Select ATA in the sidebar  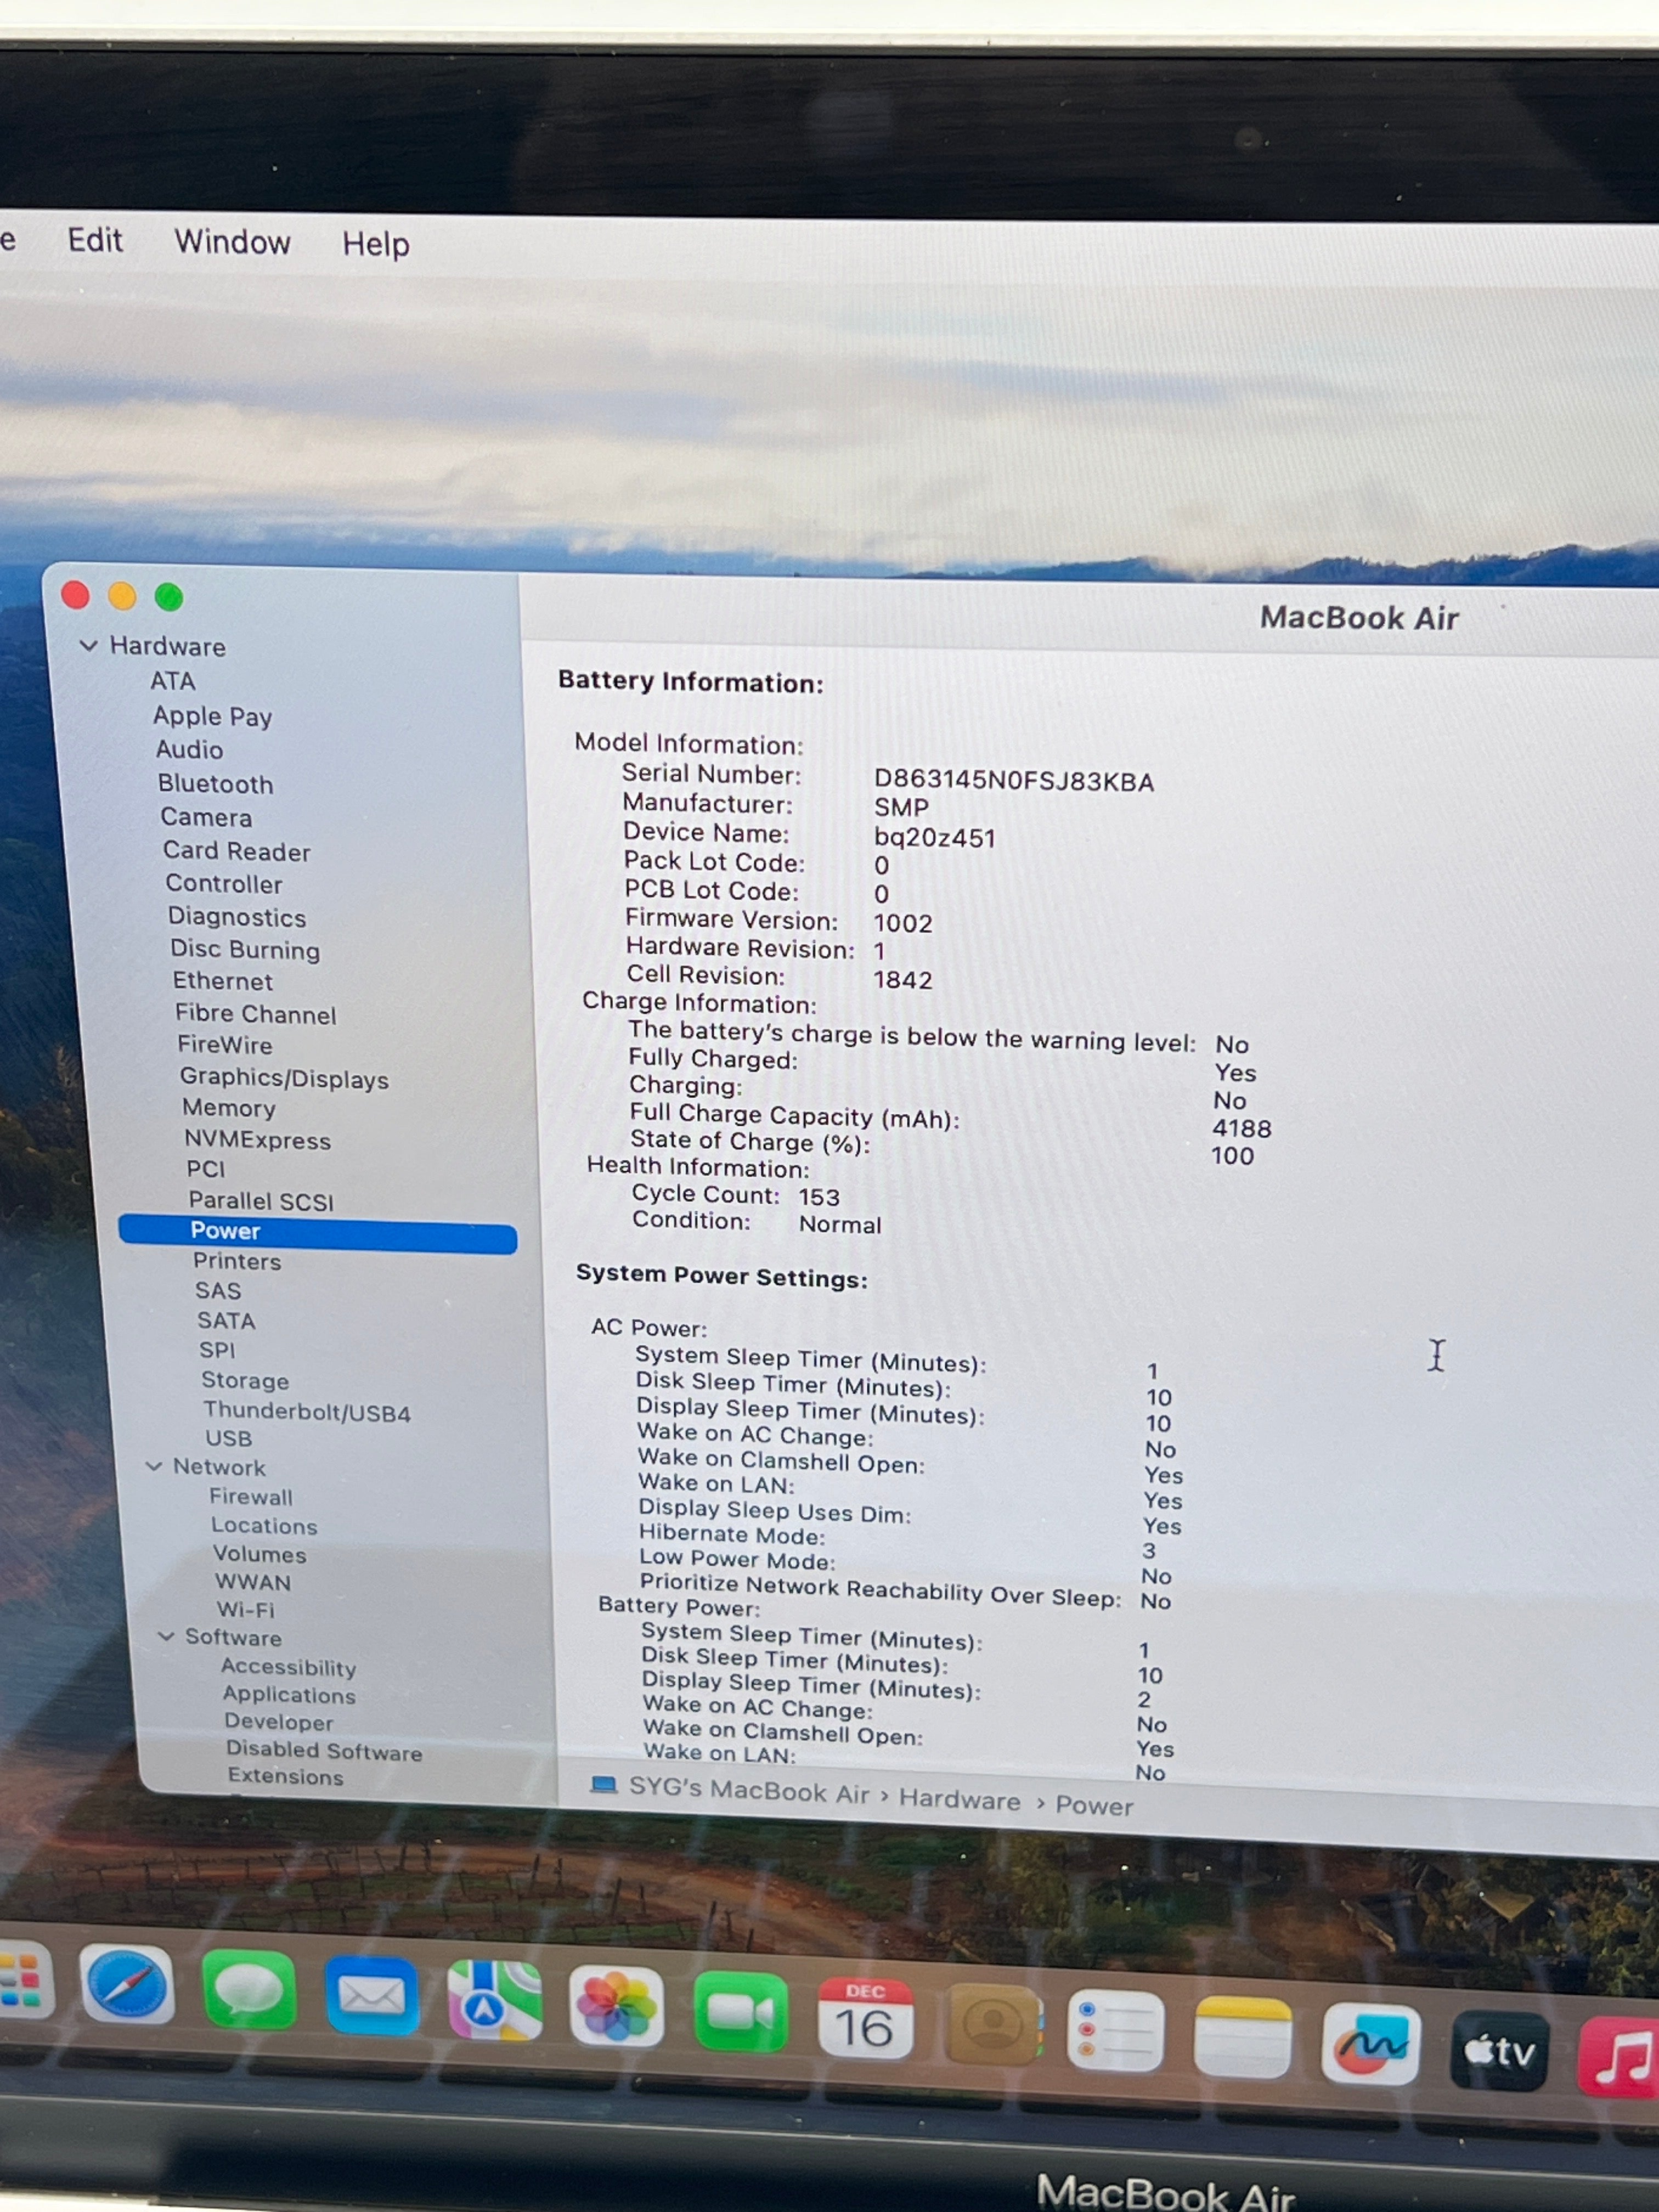point(173,681)
